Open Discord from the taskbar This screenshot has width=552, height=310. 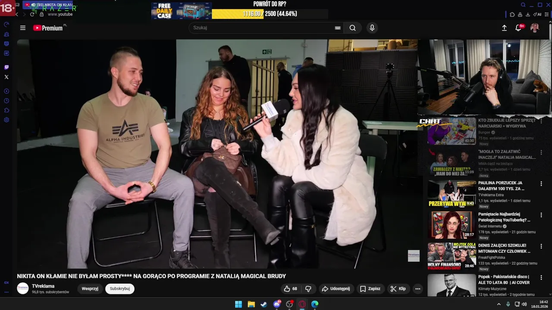[277, 304]
